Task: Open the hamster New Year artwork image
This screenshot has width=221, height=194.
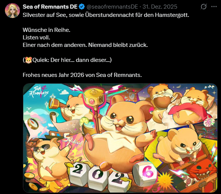Action: coord(120,138)
